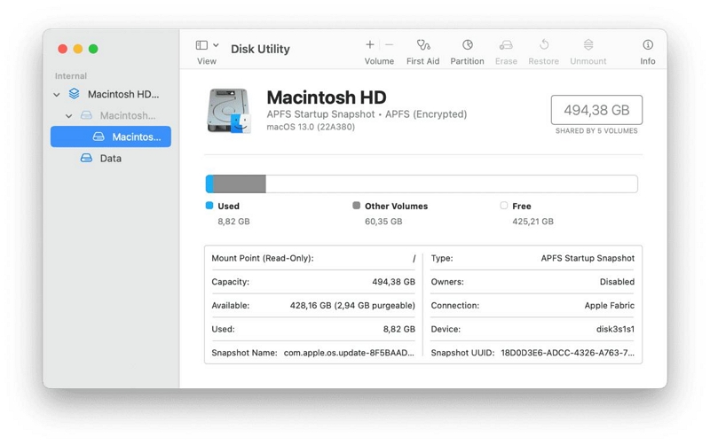This screenshot has width=710, height=445.
Task: Click the Restore arrow icon
Action: [x=544, y=44]
